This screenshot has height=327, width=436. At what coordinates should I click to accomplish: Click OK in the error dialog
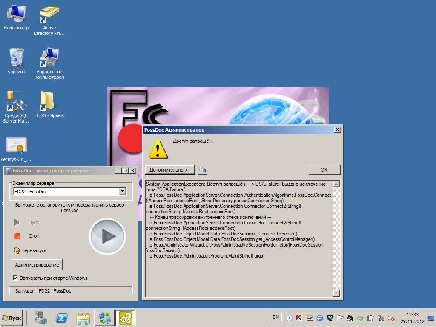point(324,169)
